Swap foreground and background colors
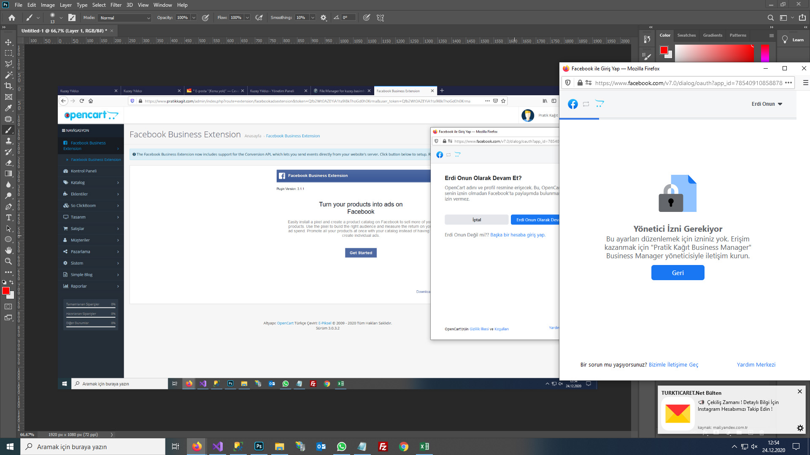The image size is (810, 455). point(11,282)
